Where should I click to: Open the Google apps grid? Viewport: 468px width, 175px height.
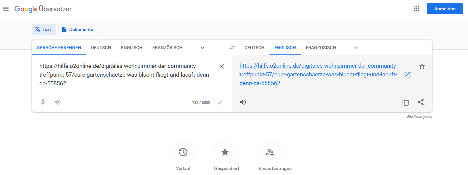(416, 9)
